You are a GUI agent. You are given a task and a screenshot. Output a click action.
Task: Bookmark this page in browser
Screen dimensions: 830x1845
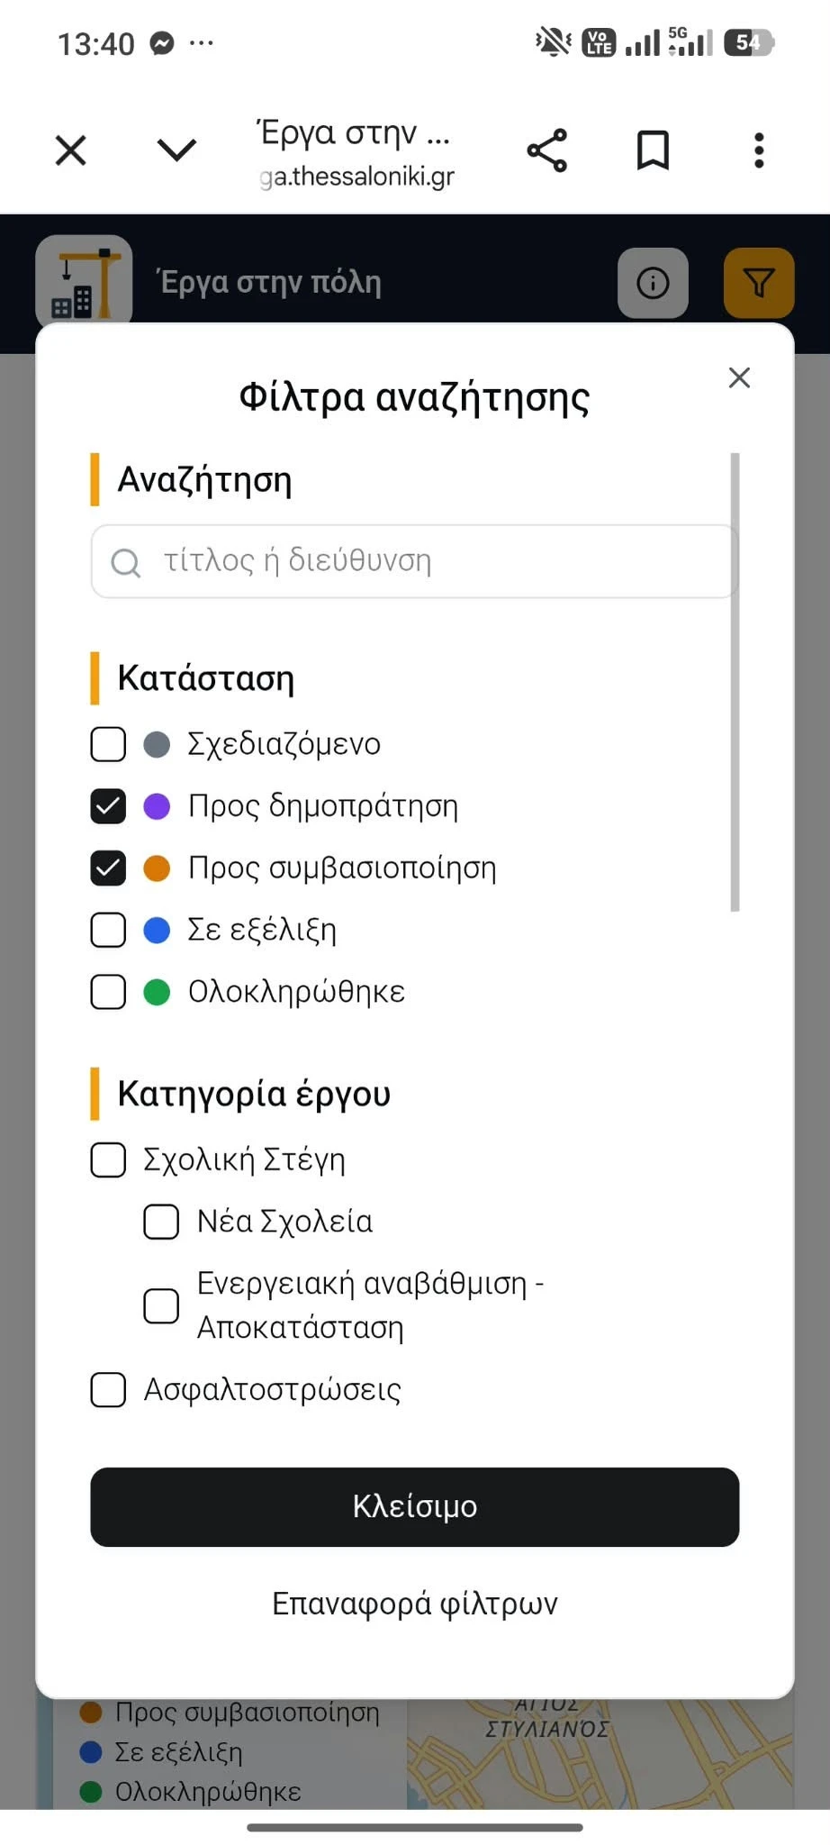point(653,150)
